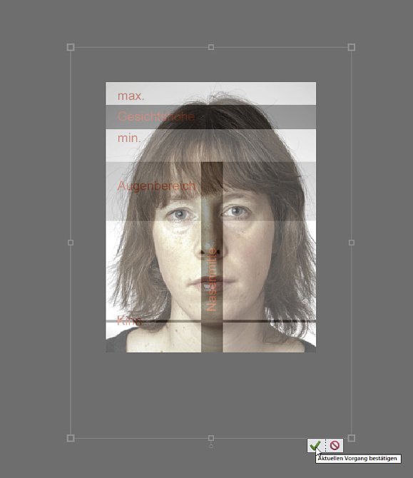Click the rotation handle below the bottom-center handle
Screen dimensions: 413x478
click(x=211, y=446)
